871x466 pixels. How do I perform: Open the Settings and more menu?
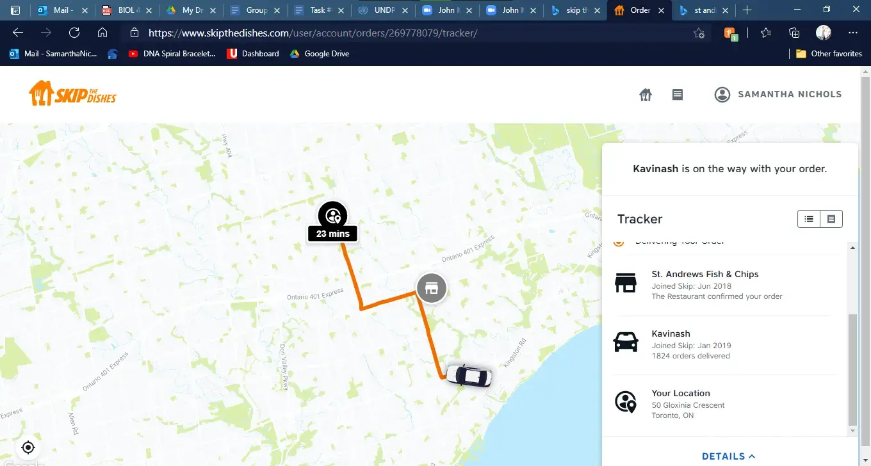pyautogui.click(x=853, y=33)
